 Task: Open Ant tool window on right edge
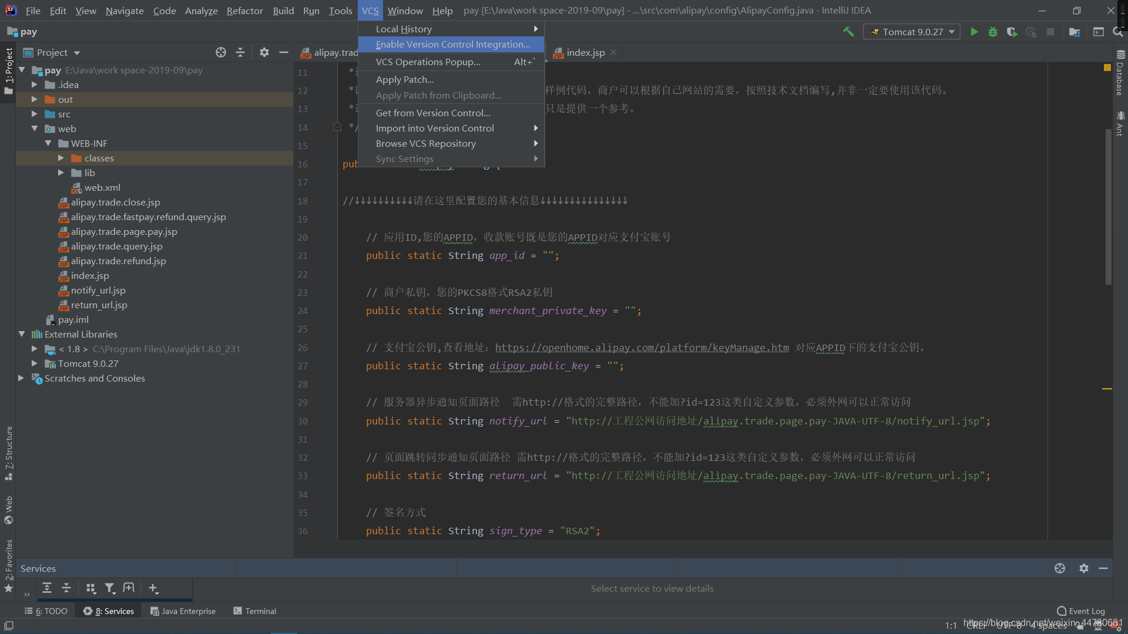(1120, 123)
